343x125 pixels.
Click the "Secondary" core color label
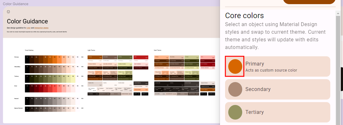click(x=258, y=89)
